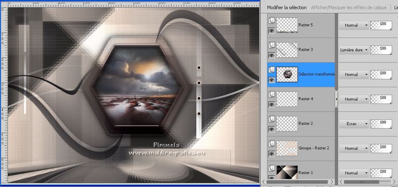This screenshot has width=398, height=187.
Task: Click the layer type icon of Raster 4
Action: coord(272,94)
